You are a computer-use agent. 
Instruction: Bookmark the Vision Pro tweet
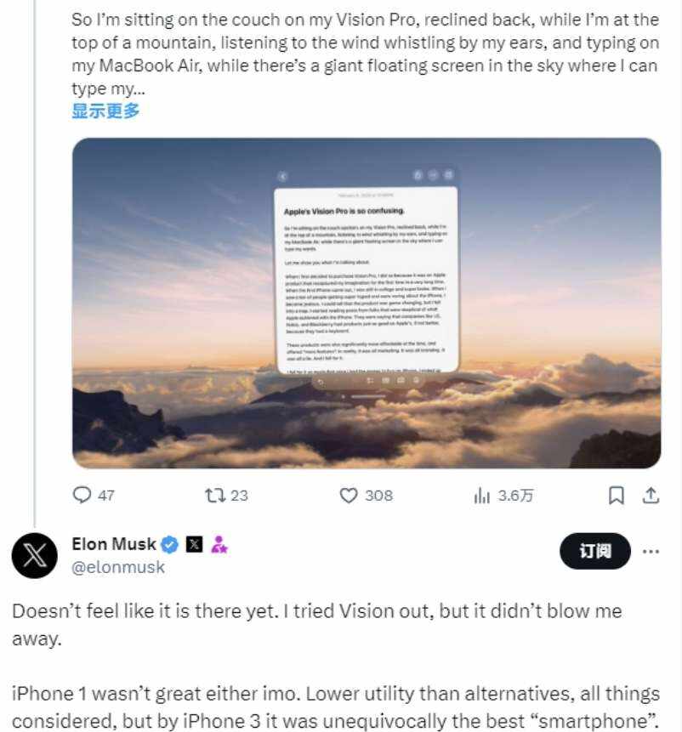[617, 495]
